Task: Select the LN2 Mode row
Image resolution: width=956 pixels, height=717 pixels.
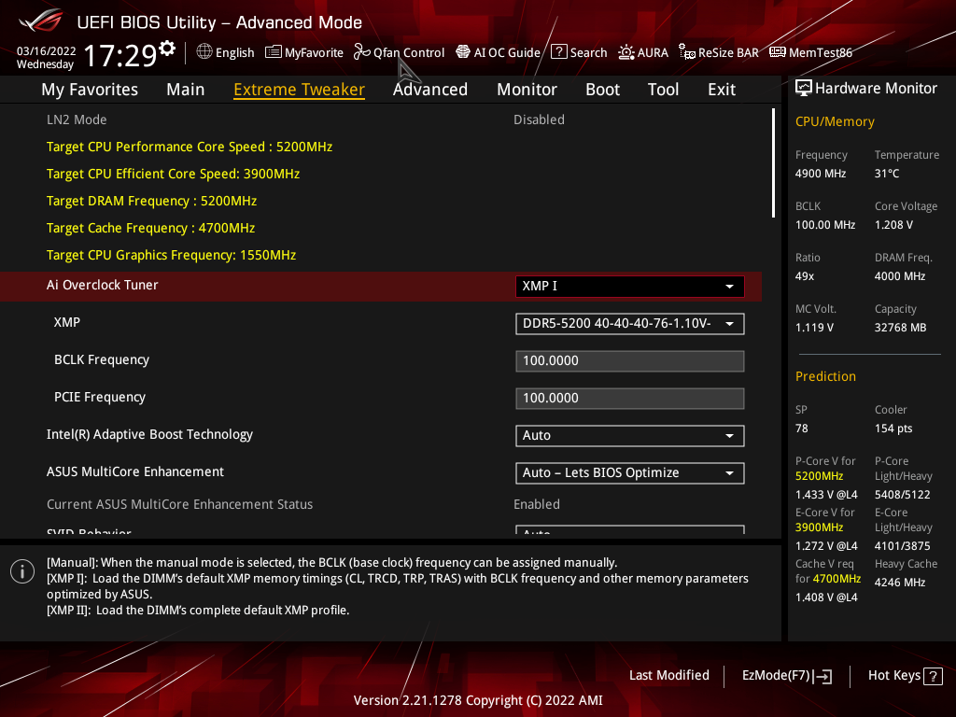Action: click(x=381, y=119)
